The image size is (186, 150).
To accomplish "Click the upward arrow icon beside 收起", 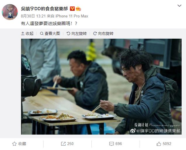I will 23,33.
